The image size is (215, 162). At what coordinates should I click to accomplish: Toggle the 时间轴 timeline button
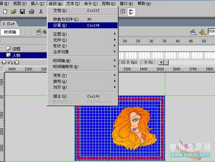point(10,32)
